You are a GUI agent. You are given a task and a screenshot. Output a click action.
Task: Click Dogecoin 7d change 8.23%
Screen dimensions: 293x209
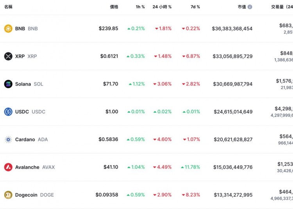(191, 195)
